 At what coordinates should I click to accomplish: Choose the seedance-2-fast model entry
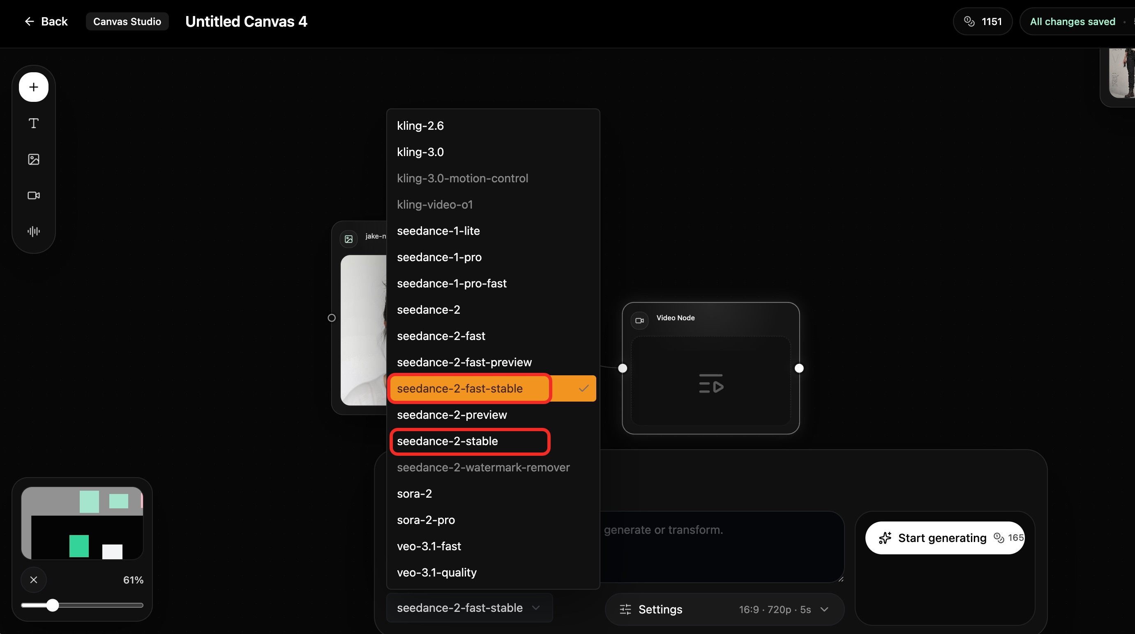point(493,336)
